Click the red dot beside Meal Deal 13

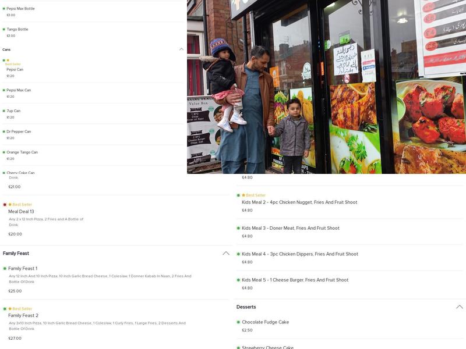(5, 205)
